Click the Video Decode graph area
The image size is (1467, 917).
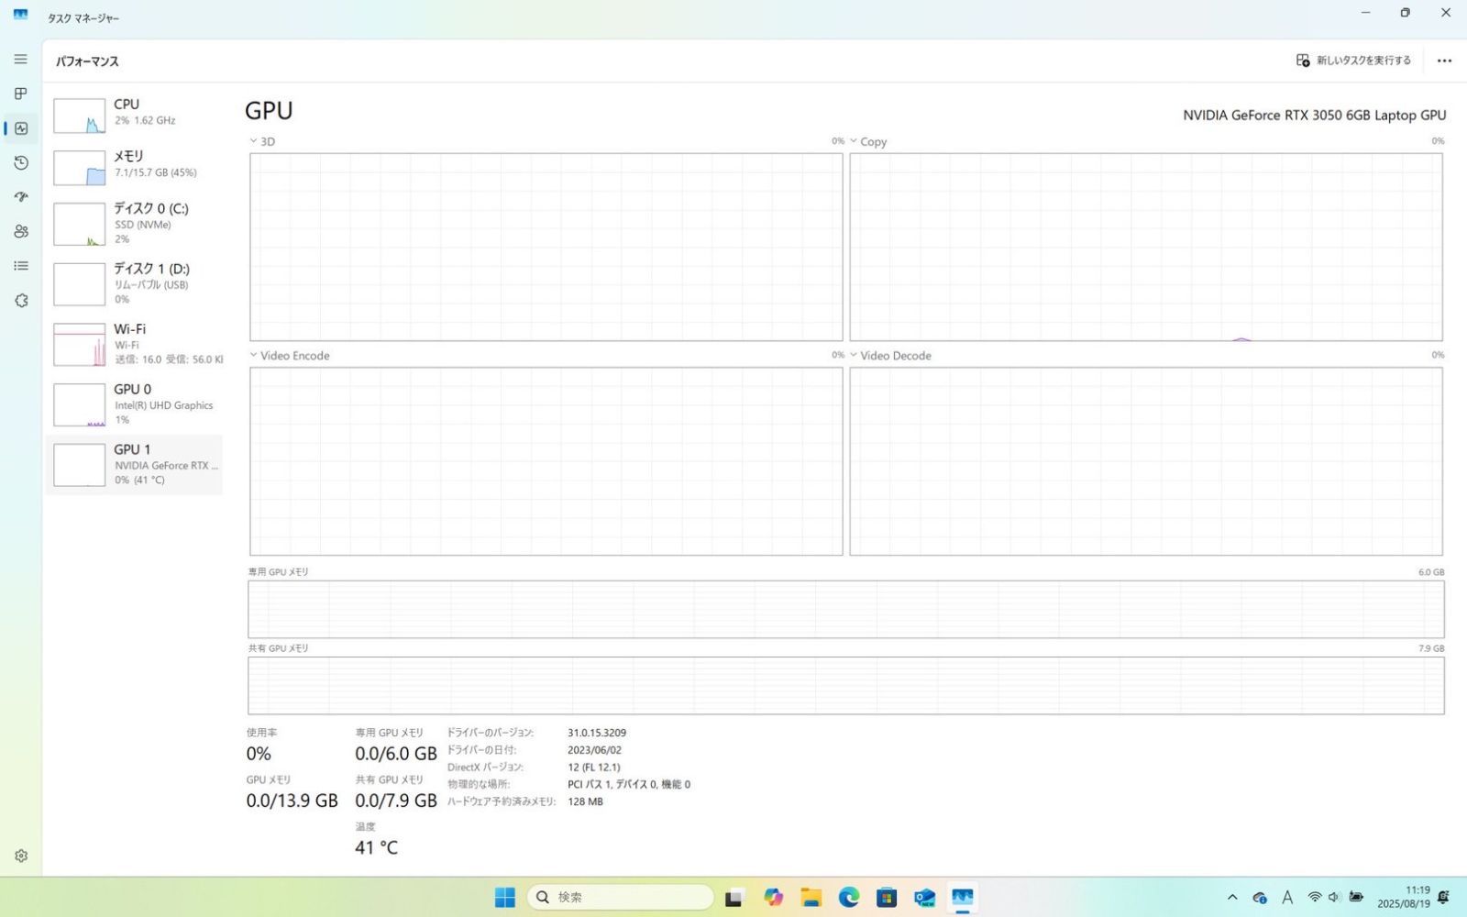1146,461
